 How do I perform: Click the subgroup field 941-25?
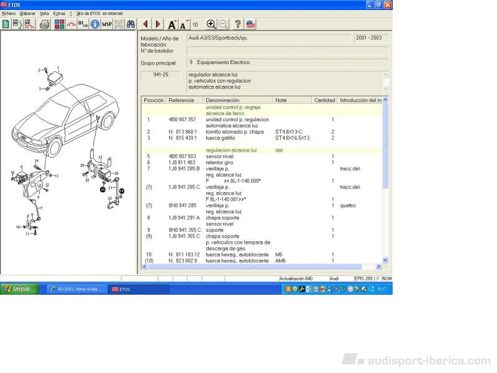click(161, 75)
